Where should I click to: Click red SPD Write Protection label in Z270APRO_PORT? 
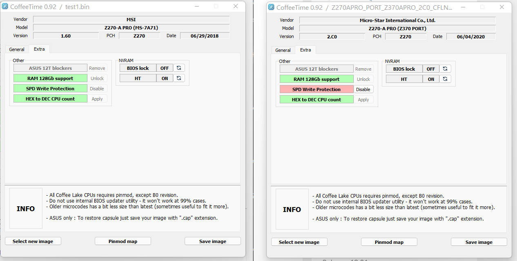point(316,89)
